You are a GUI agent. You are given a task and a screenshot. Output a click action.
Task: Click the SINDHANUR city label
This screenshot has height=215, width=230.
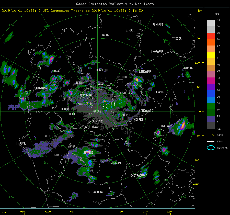(x=157, y=92)
